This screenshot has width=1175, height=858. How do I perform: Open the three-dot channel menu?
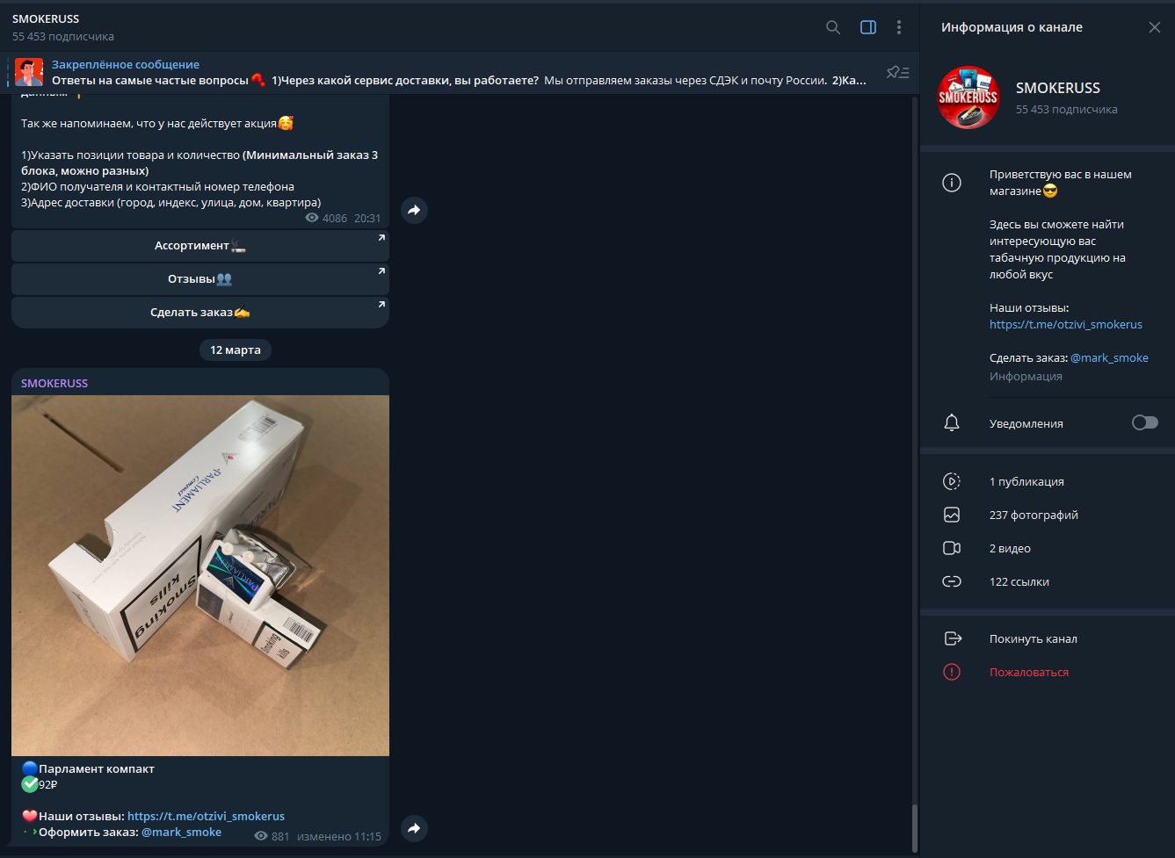[898, 27]
